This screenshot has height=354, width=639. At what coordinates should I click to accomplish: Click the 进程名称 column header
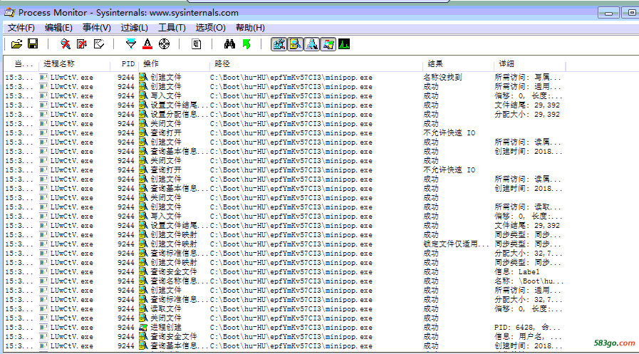(x=75, y=64)
